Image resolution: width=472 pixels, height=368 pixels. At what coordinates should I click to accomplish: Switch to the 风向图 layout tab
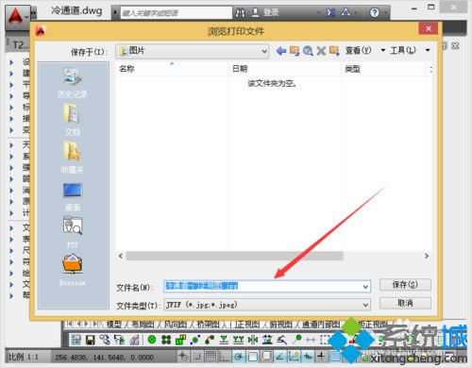[x=176, y=324]
